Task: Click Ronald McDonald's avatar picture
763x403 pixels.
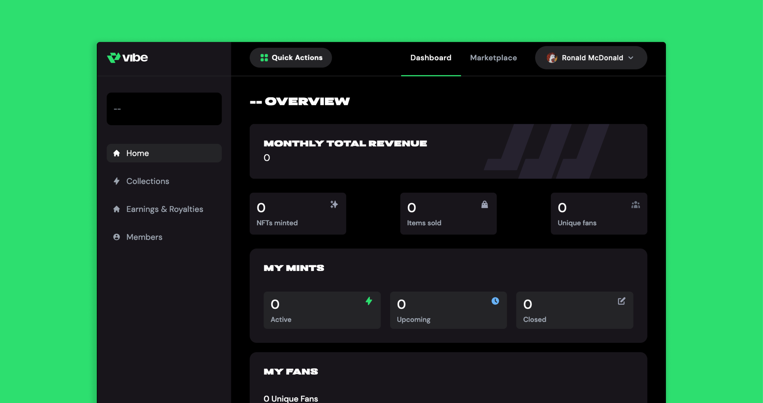Action: point(552,58)
